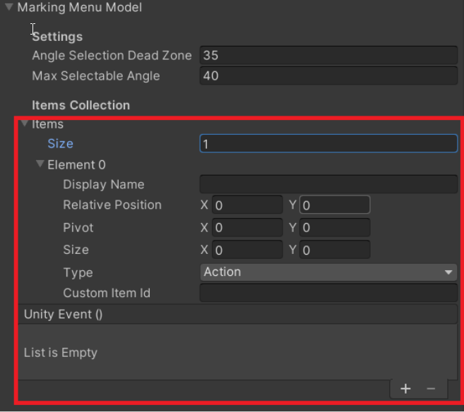This screenshot has height=412, width=464.
Task: Click the Unity Event () header
Action: click(237, 314)
